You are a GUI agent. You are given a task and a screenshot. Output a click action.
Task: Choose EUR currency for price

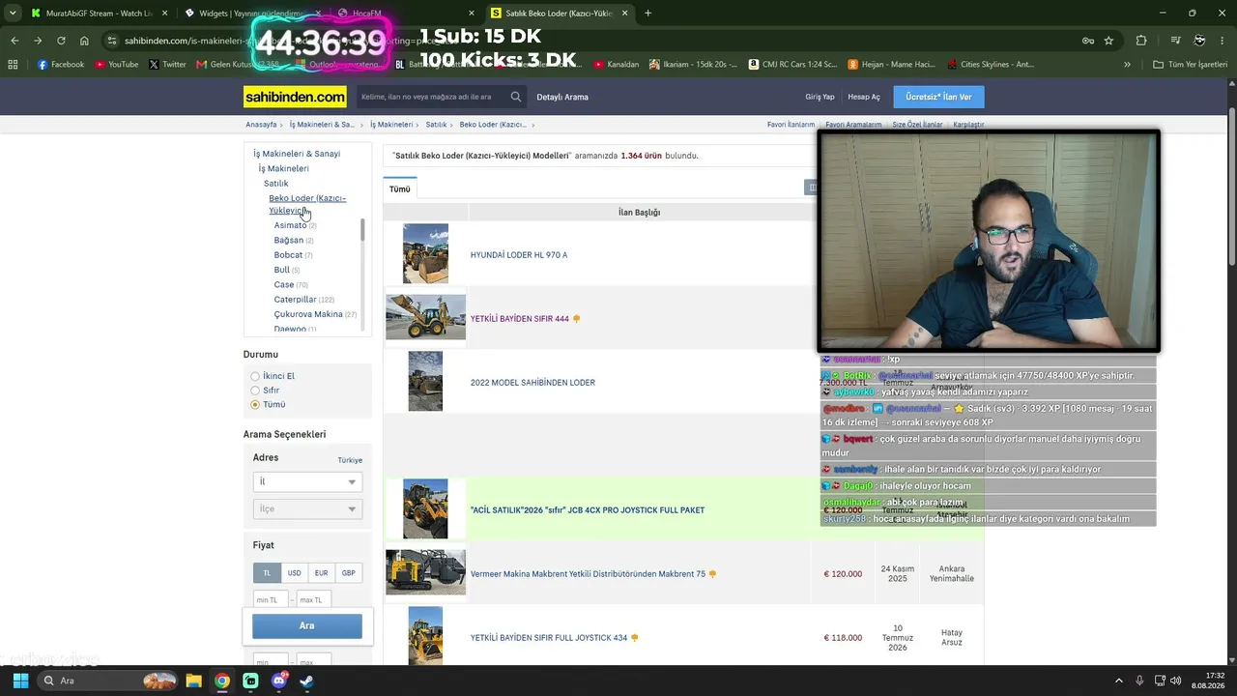321,572
